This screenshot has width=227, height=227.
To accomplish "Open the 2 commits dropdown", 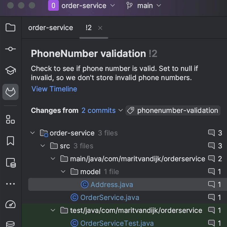I will pyautogui.click(x=102, y=110).
